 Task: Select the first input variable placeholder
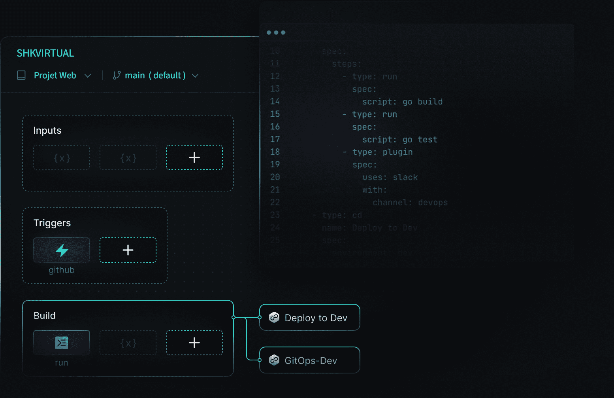pyautogui.click(x=62, y=157)
